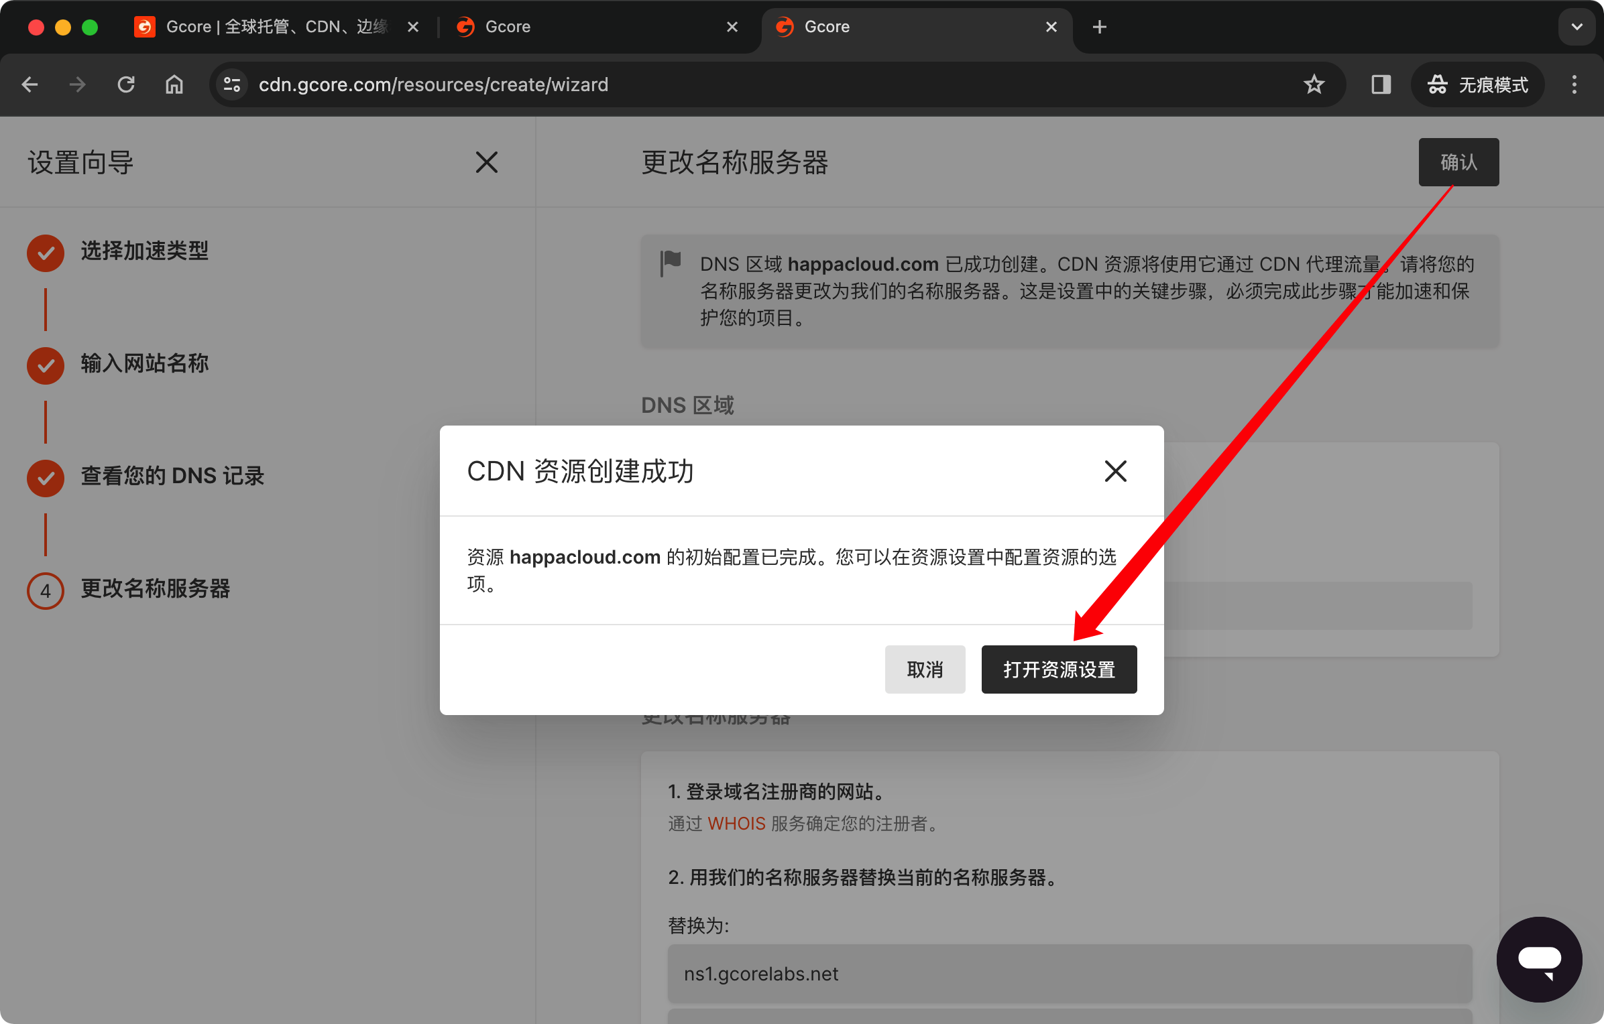Reload the current page
The image size is (1604, 1024).
(x=126, y=84)
